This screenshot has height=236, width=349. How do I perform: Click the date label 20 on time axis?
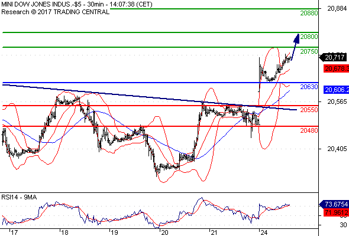click(164, 232)
